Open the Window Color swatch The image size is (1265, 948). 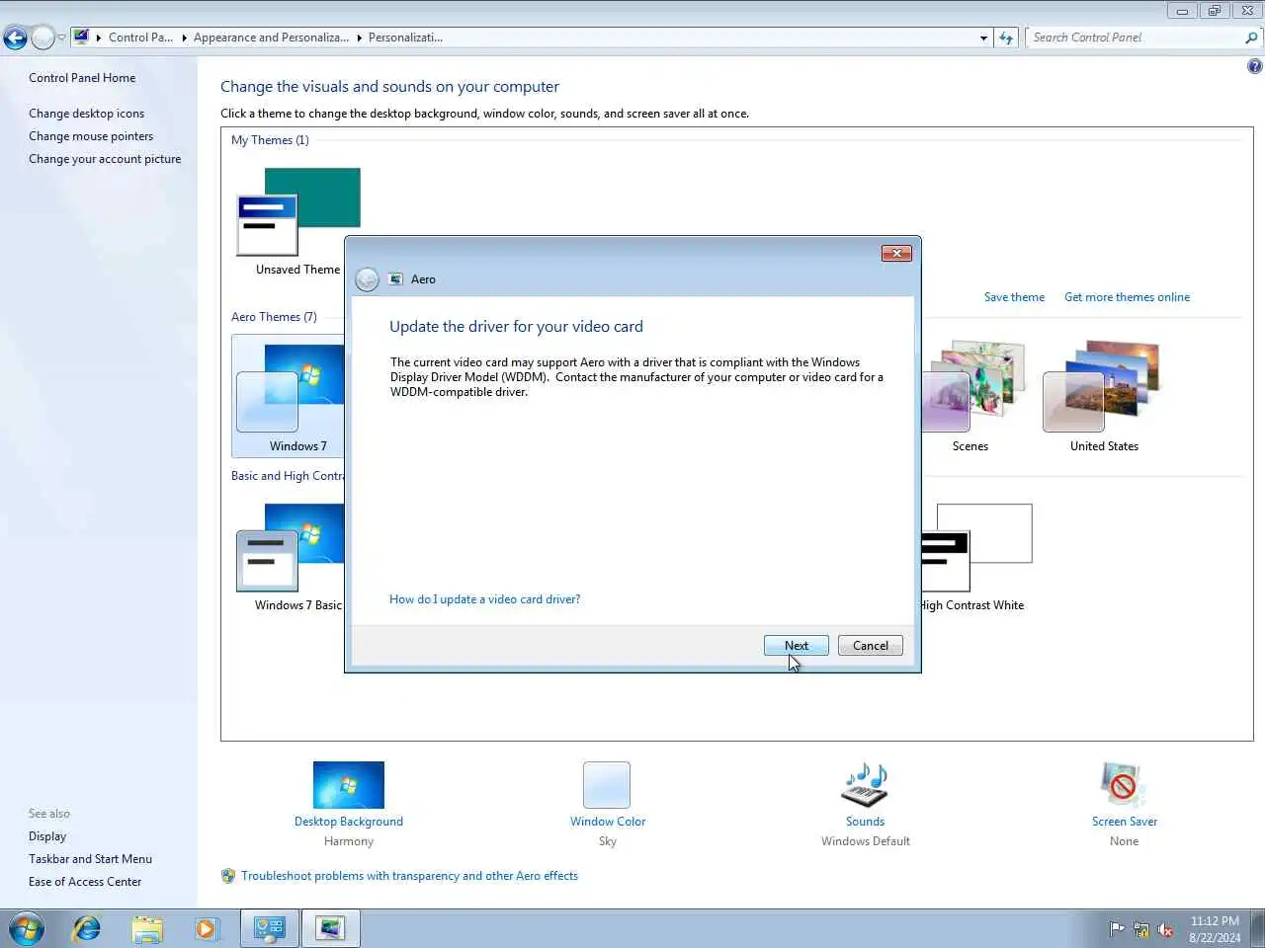pos(607,785)
